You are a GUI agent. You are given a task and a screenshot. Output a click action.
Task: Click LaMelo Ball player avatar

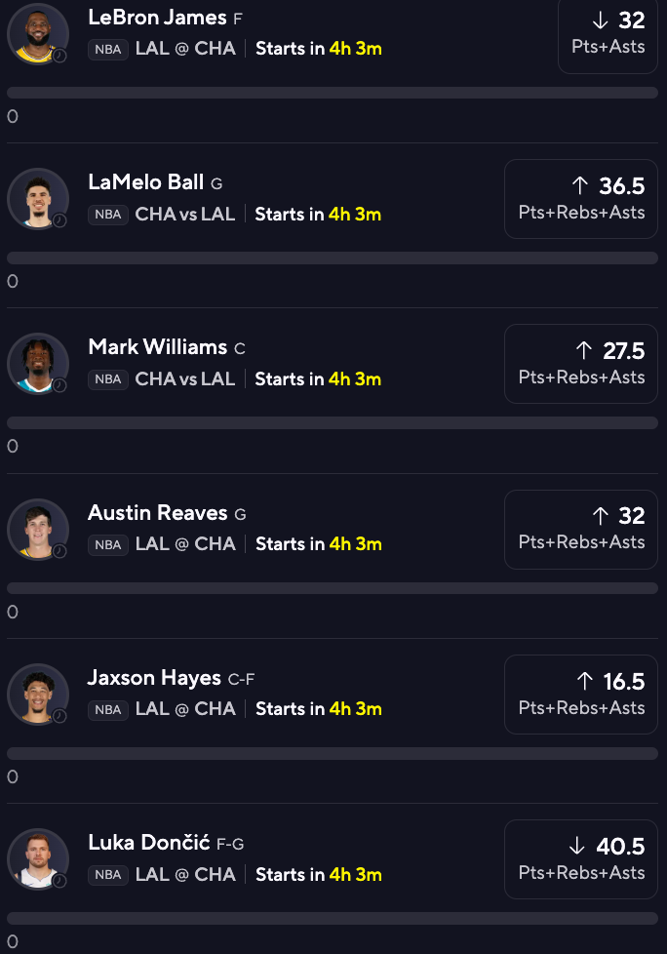click(x=37, y=199)
